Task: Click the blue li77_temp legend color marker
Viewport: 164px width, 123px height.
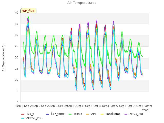Action: pyautogui.click(x=47, y=114)
